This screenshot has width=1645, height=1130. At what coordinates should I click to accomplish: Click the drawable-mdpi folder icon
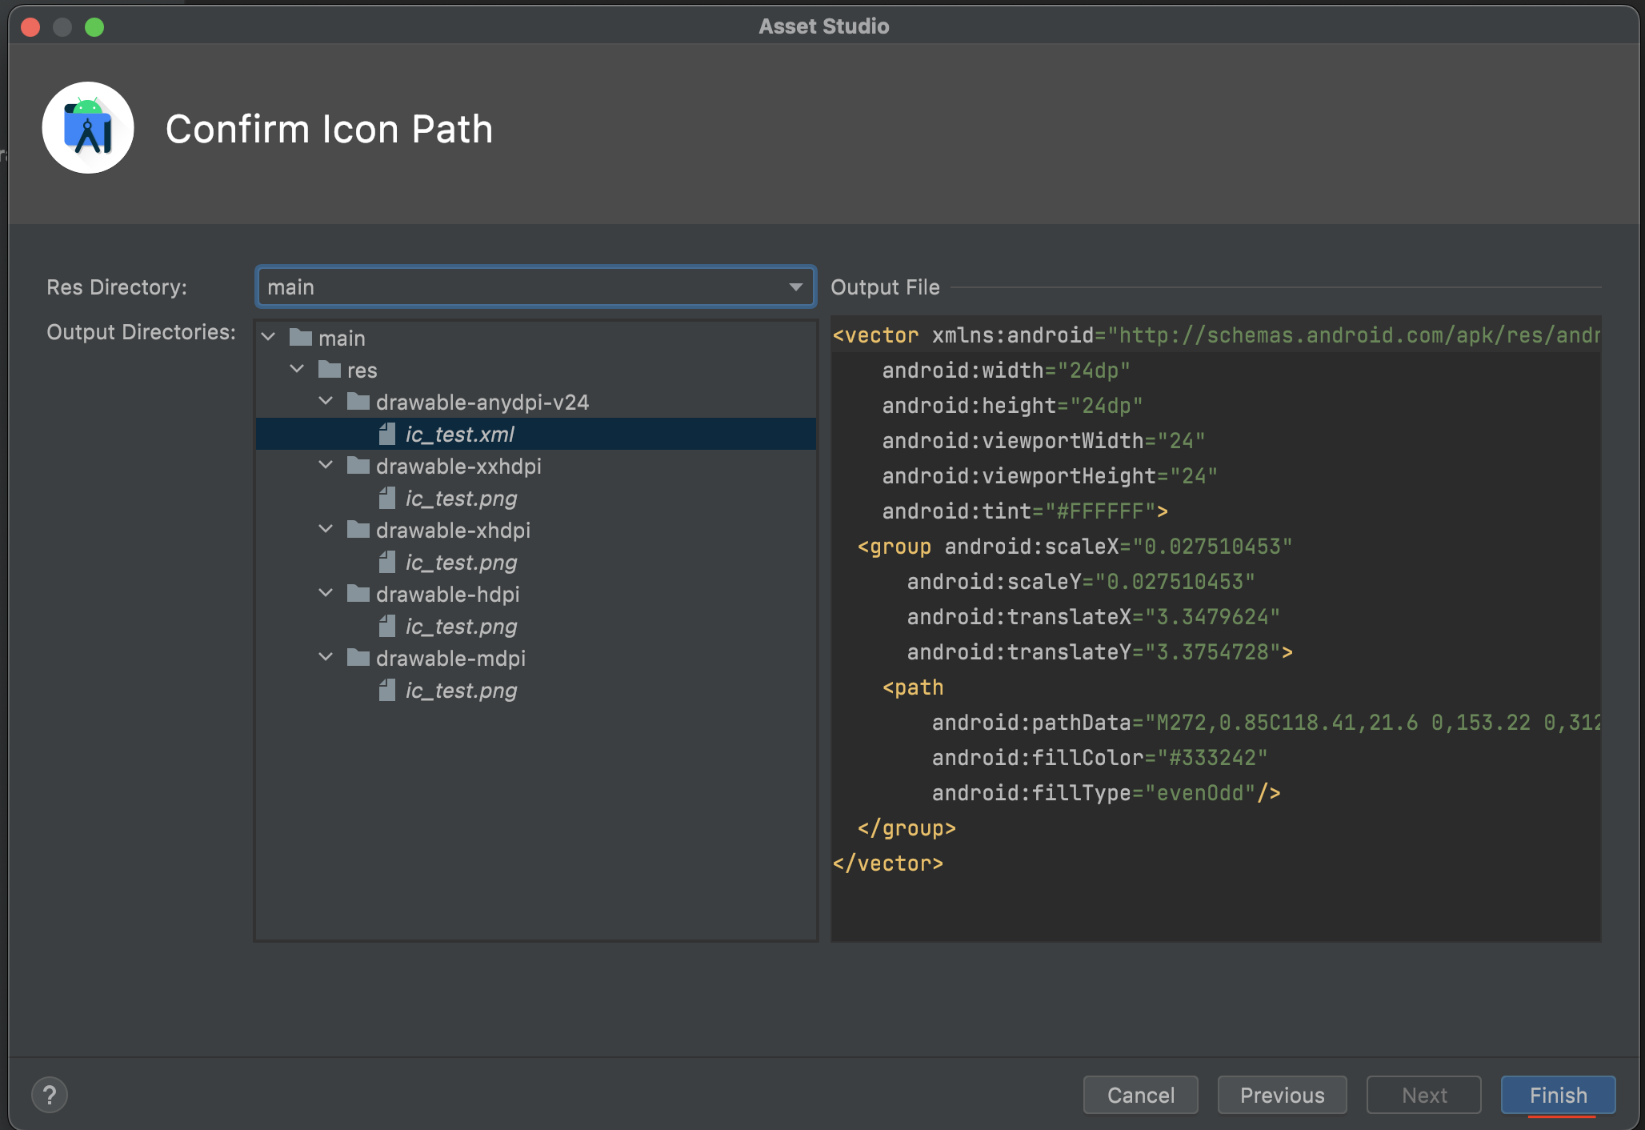pos(358,658)
